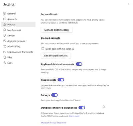Switch off the Surveys toggle
The image size is (133, 126).
pyautogui.click(x=55, y=95)
